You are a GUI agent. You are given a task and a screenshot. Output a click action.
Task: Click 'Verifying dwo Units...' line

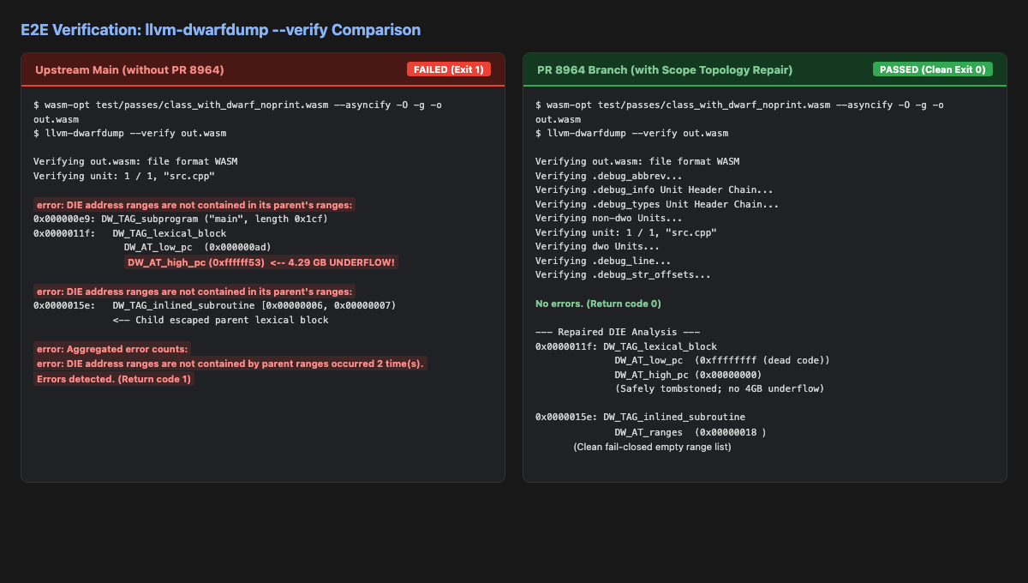598,247
